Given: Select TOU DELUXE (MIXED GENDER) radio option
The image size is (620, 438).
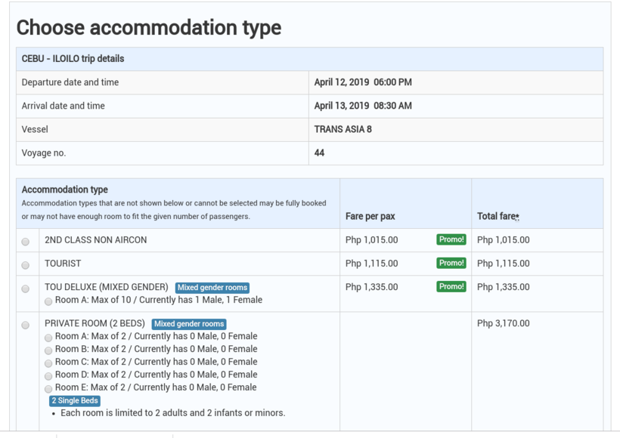Looking at the screenshot, I should 26,288.
